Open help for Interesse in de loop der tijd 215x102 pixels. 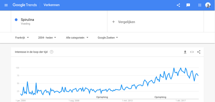pyautogui.click(x=52, y=52)
